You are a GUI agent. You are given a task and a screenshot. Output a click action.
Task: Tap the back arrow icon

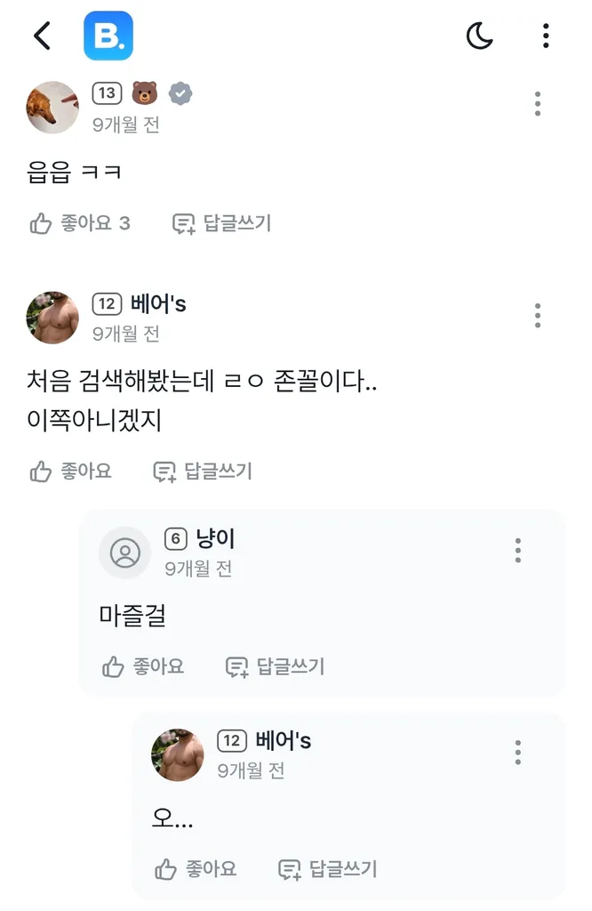(x=42, y=36)
